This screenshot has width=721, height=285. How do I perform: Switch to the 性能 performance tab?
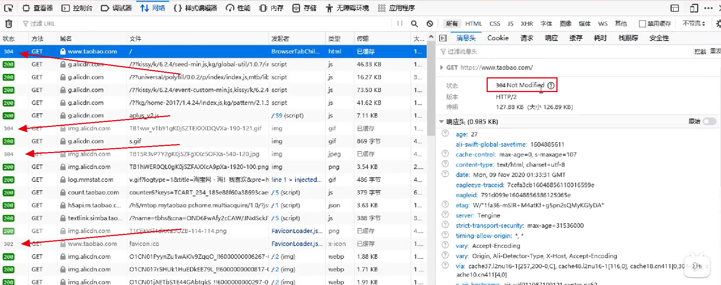pyautogui.click(x=238, y=8)
